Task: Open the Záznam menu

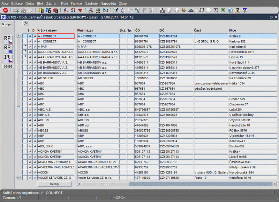Action: 52,3
